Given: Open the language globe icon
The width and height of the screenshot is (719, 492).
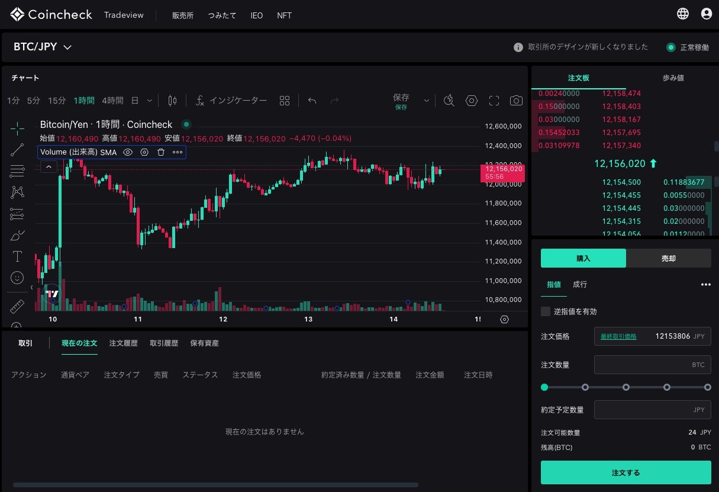Looking at the screenshot, I should [x=683, y=14].
